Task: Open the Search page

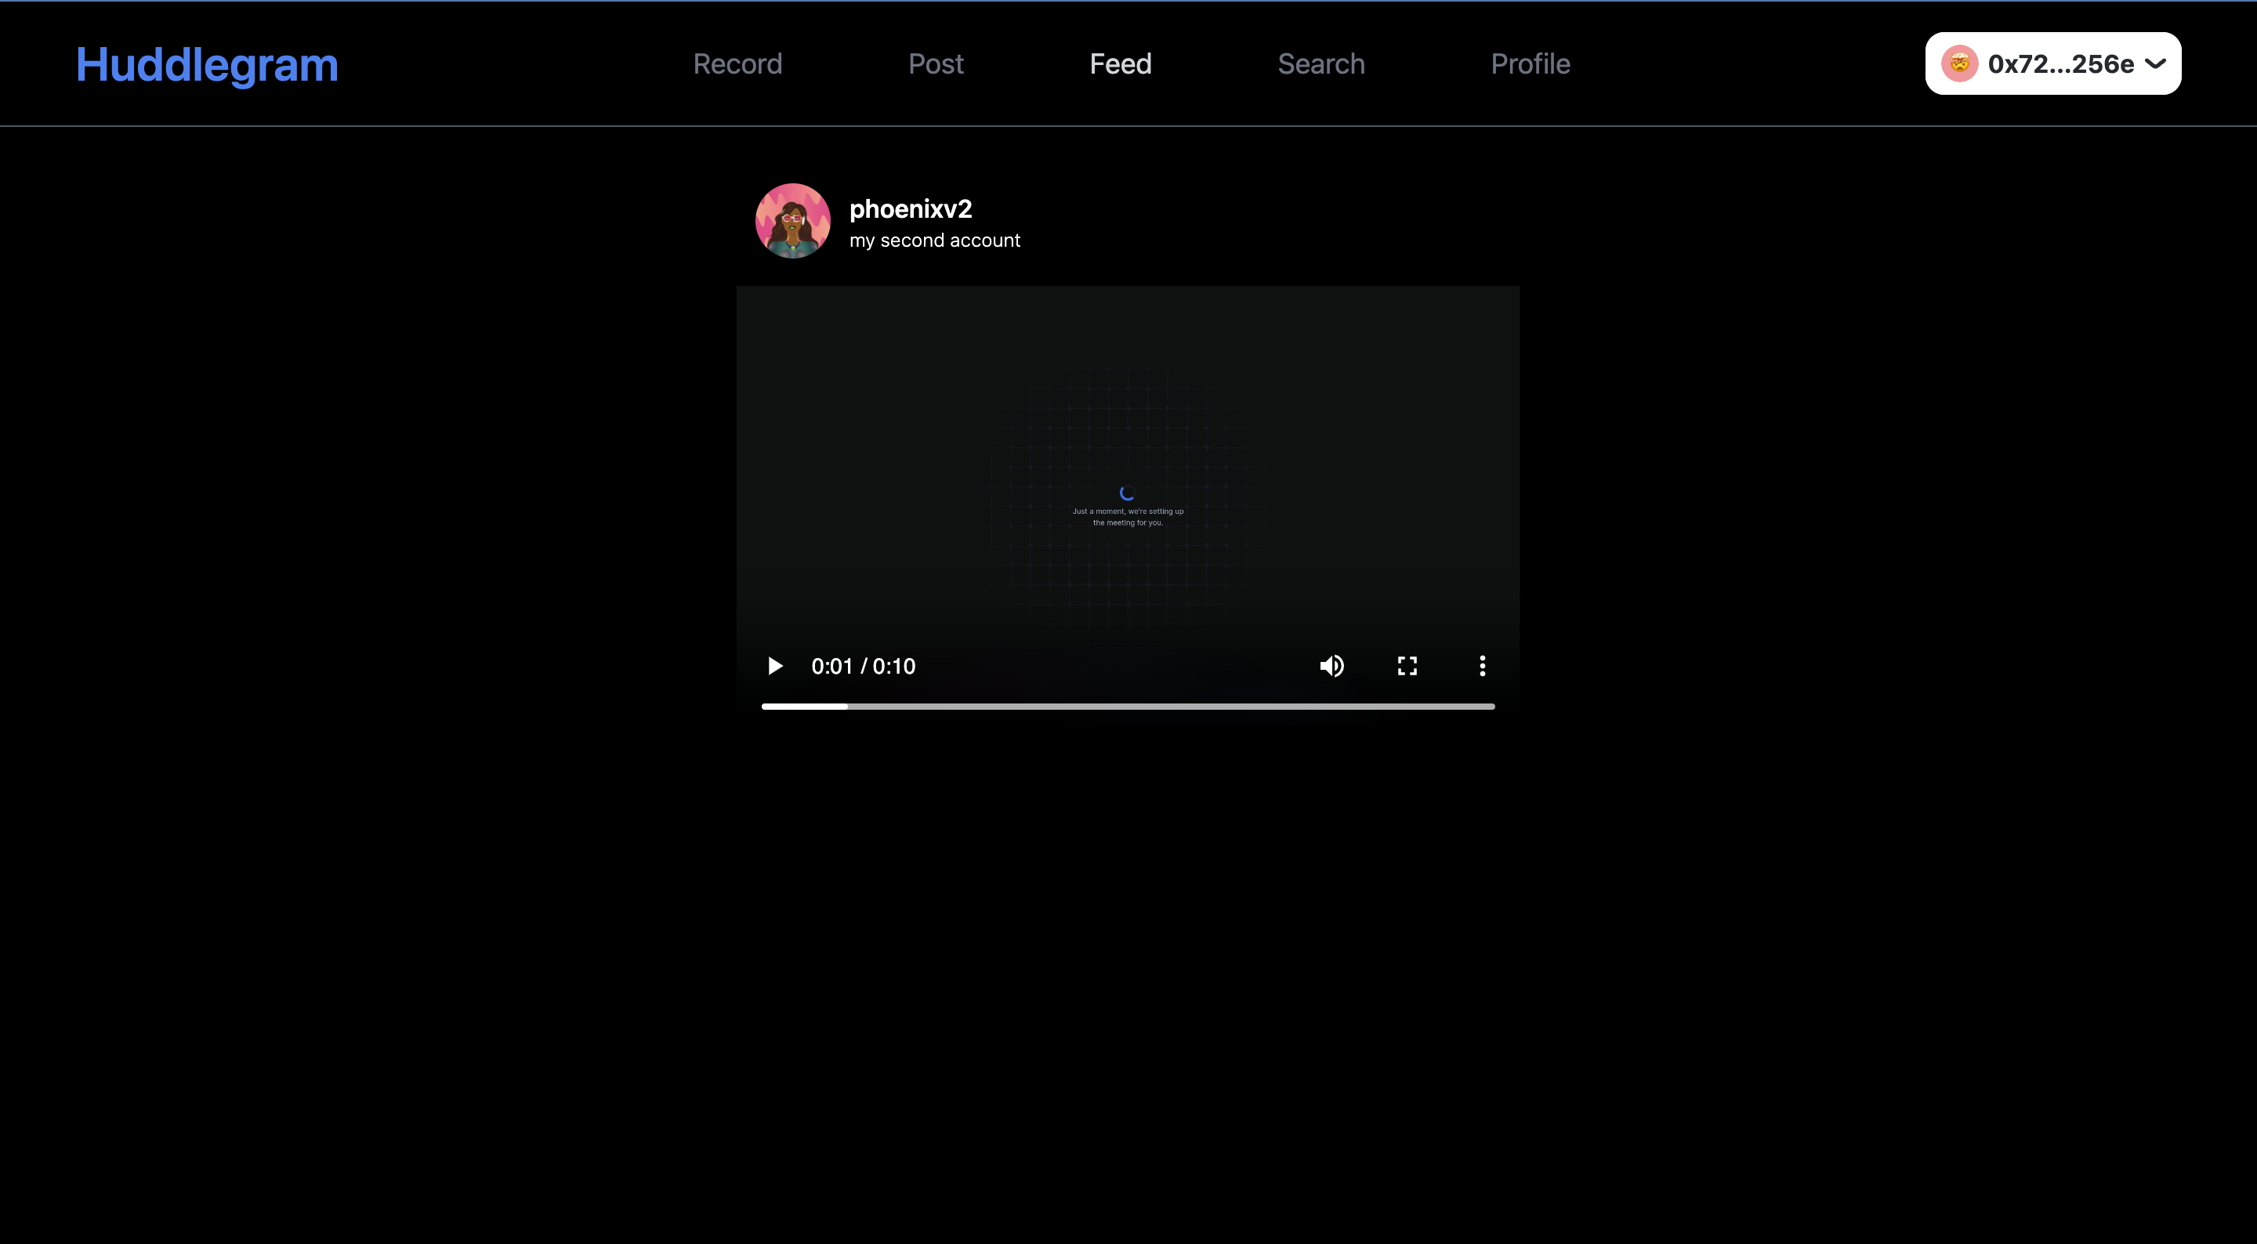Action: [1321, 64]
